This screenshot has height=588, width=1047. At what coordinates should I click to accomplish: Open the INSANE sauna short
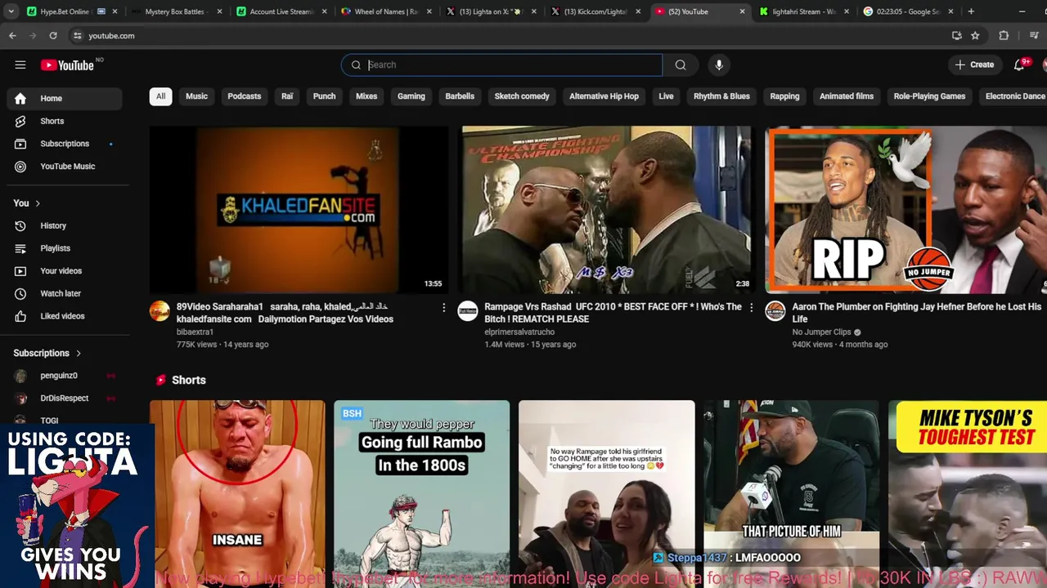tap(237, 494)
